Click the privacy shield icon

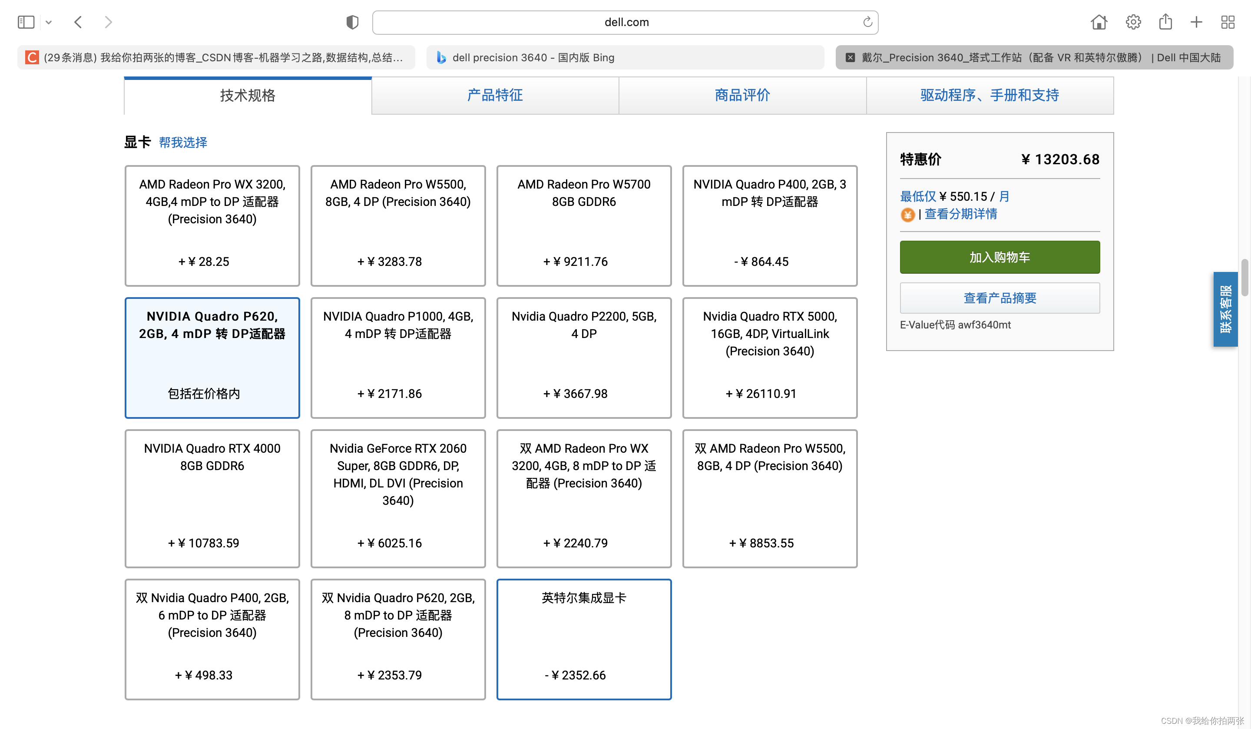pyautogui.click(x=352, y=22)
